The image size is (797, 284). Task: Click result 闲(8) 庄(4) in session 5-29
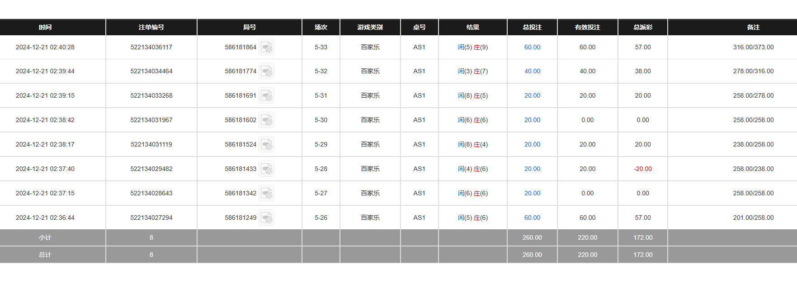[x=473, y=144]
